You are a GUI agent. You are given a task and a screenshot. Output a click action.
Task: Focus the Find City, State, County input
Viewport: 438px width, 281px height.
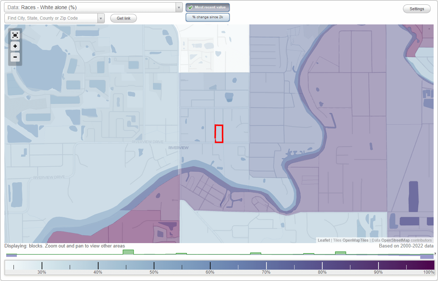51,18
